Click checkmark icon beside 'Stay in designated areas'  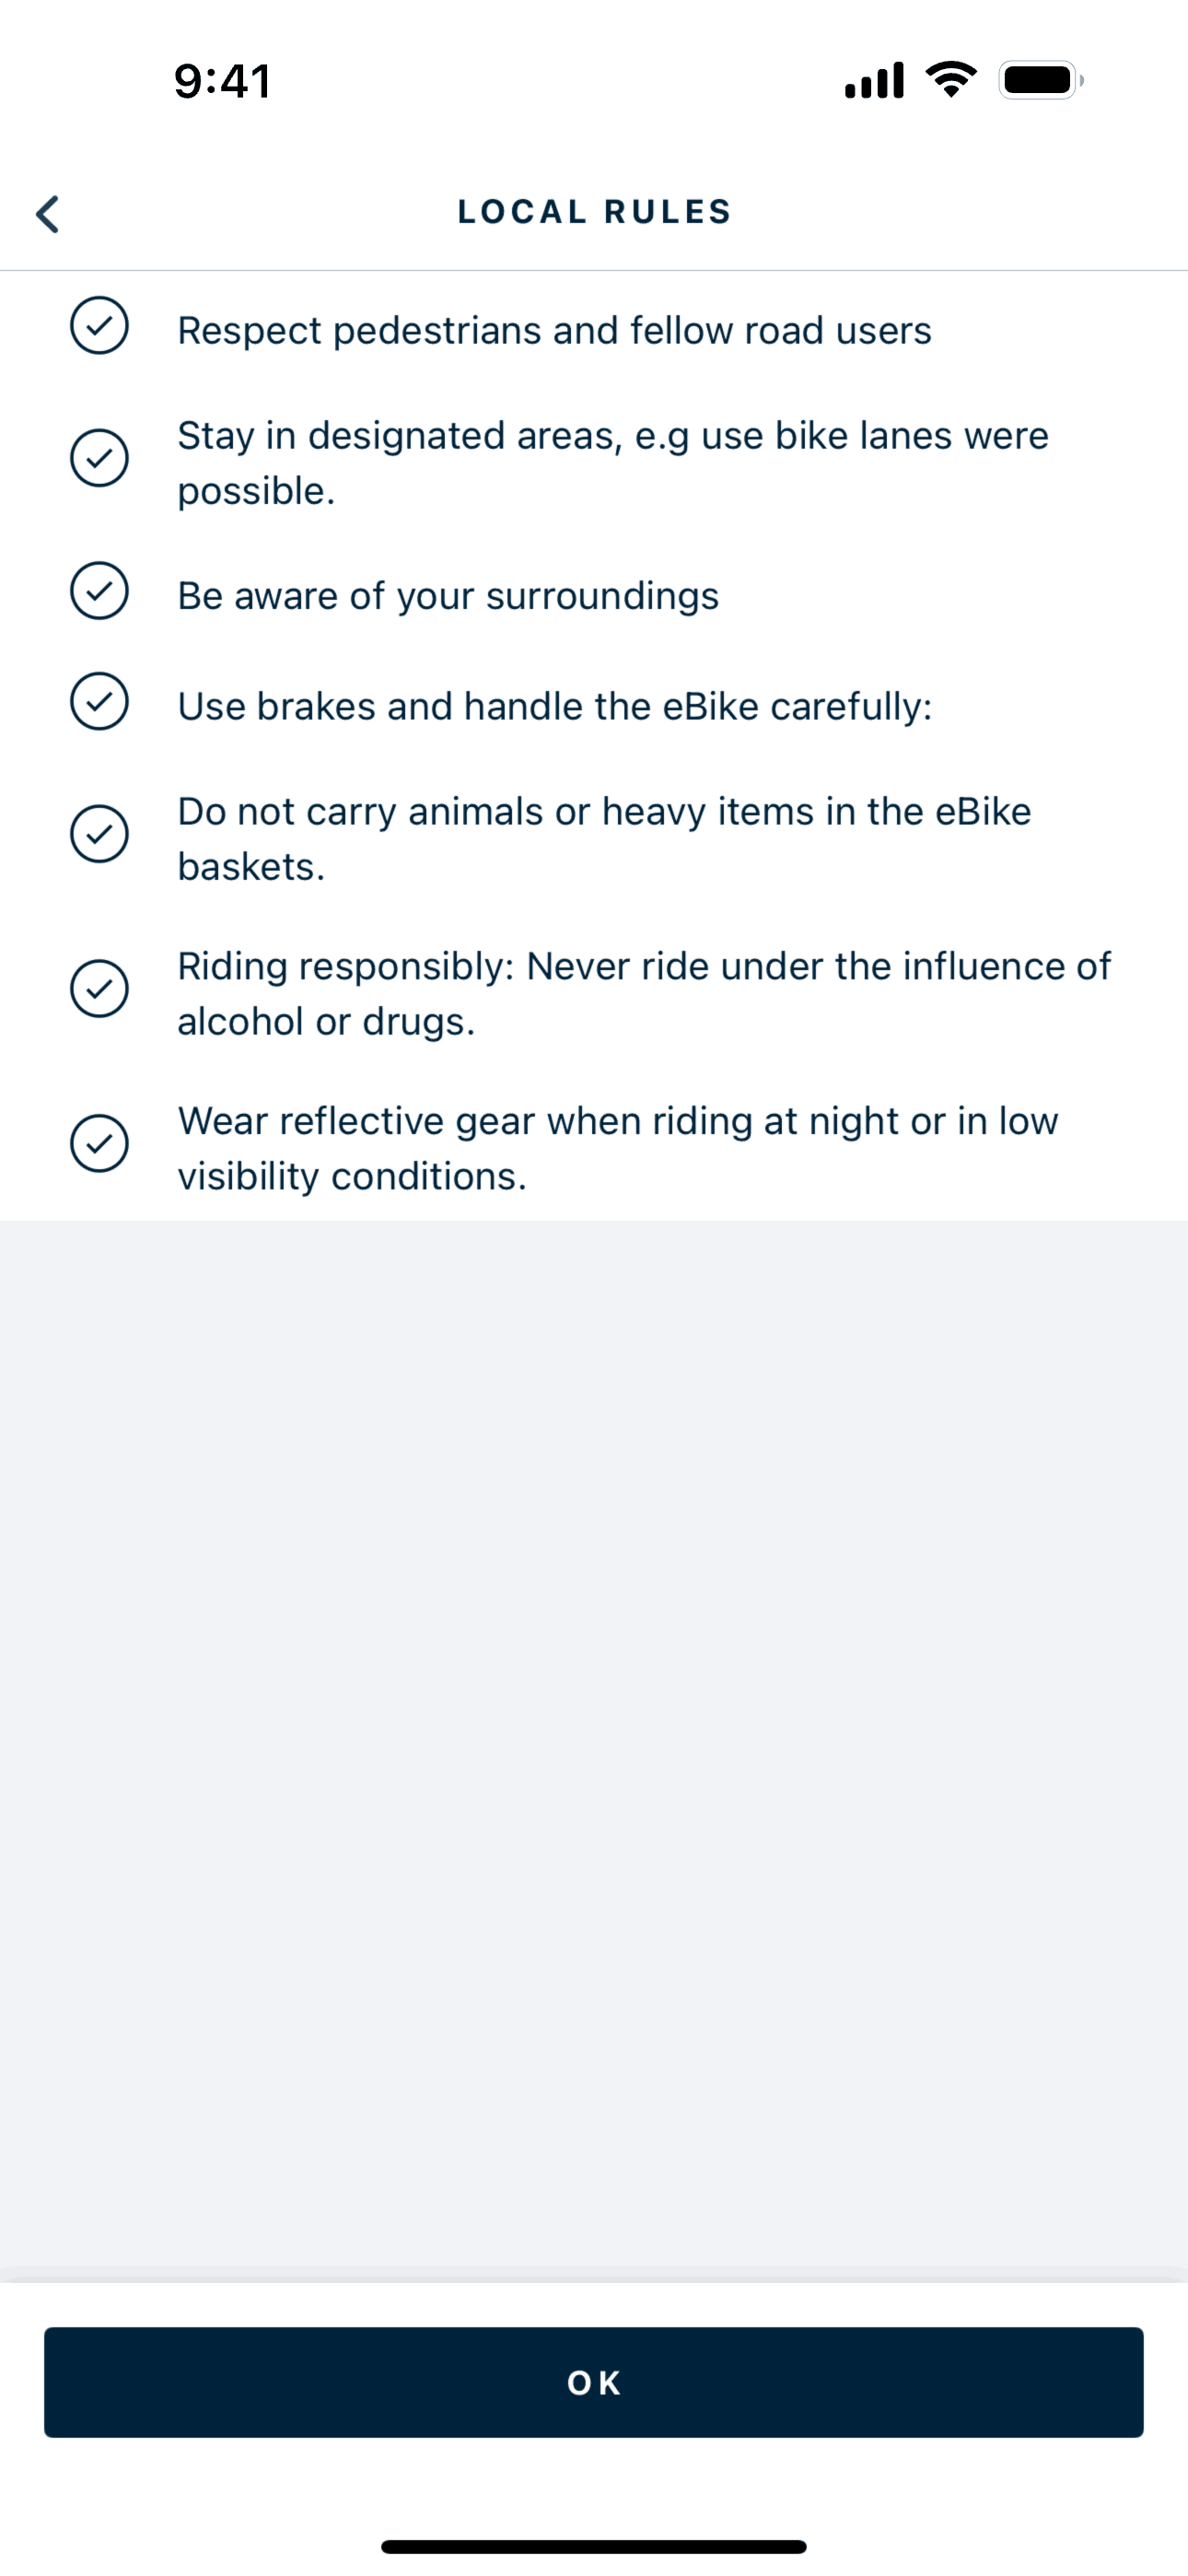point(99,458)
